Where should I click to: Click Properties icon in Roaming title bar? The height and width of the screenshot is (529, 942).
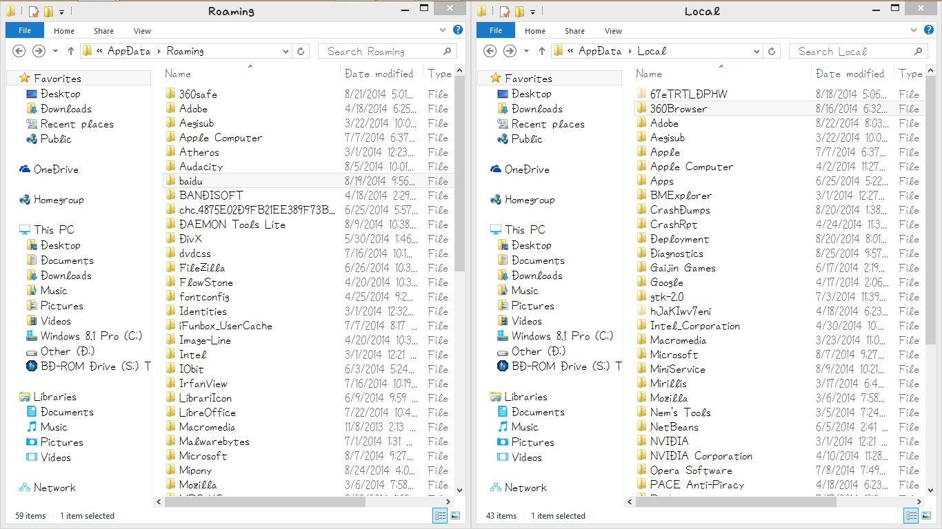click(34, 12)
